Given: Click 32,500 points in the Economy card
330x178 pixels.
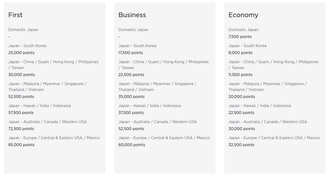Looking at the screenshot, I should click(x=241, y=145).
